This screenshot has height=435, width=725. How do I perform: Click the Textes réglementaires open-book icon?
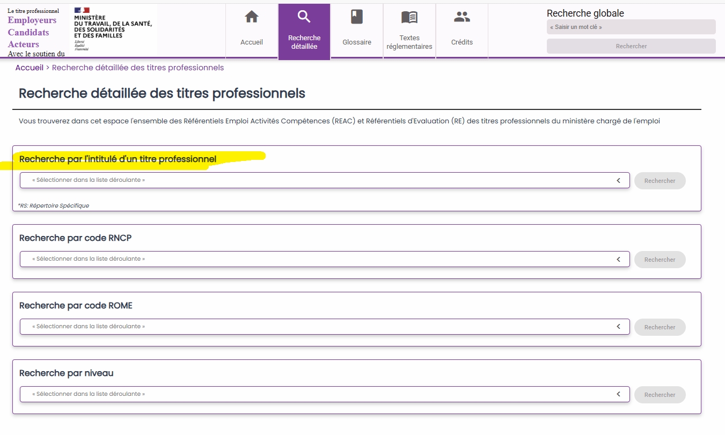coord(409,17)
